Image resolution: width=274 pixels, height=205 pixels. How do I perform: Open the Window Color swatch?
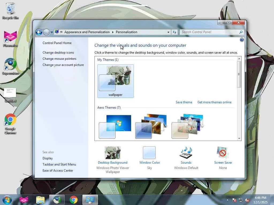(149, 152)
